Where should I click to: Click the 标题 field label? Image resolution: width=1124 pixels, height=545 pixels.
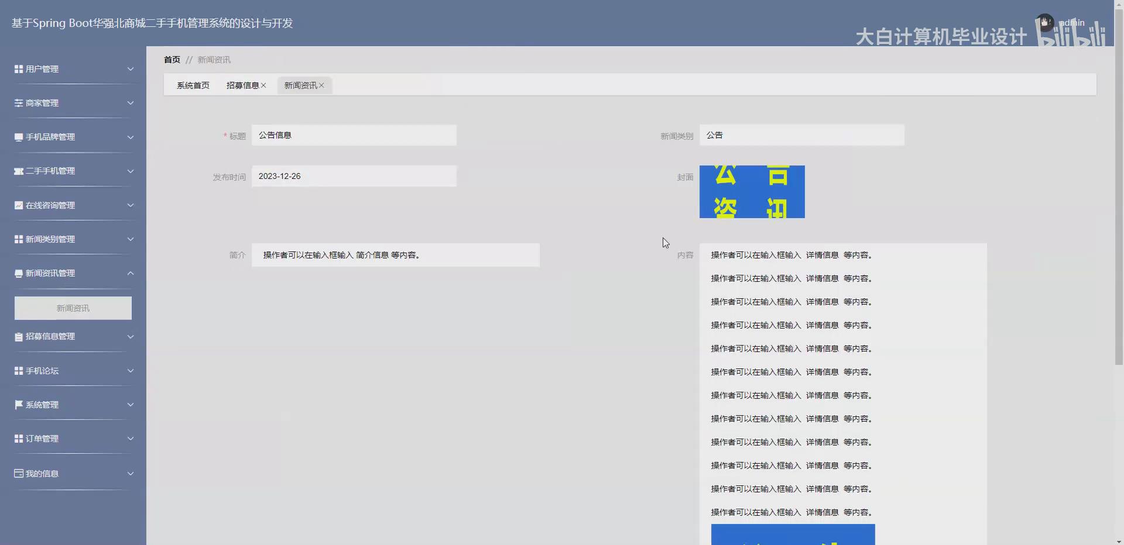(x=238, y=136)
